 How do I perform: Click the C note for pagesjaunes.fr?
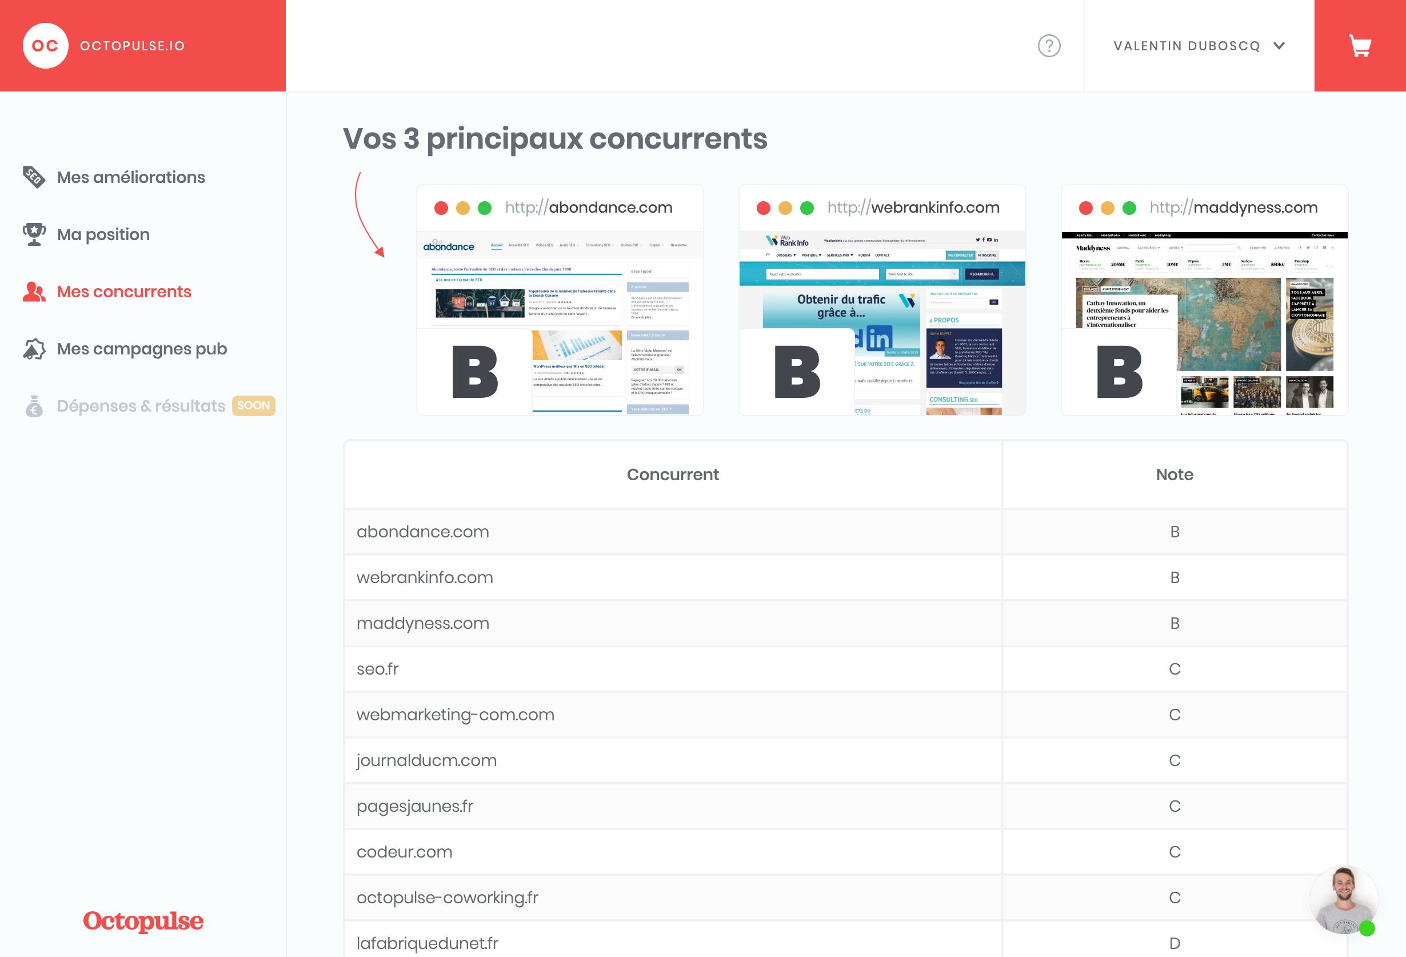coord(1175,806)
